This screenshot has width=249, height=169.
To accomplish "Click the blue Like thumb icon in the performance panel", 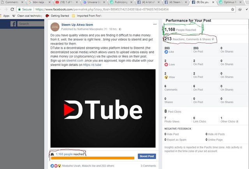I will [x=166, y=52].
